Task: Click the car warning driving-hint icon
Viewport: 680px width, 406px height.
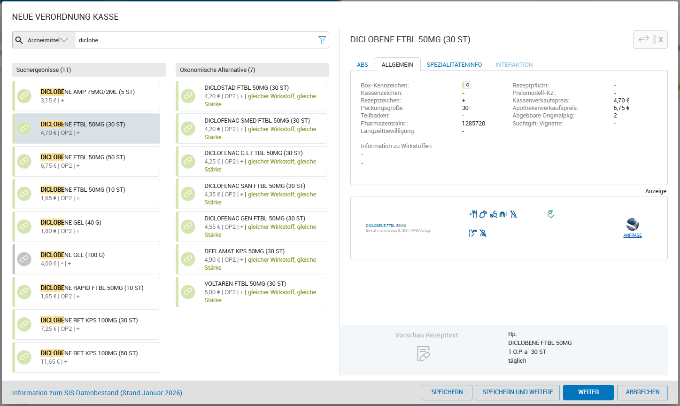Action: 503,214
